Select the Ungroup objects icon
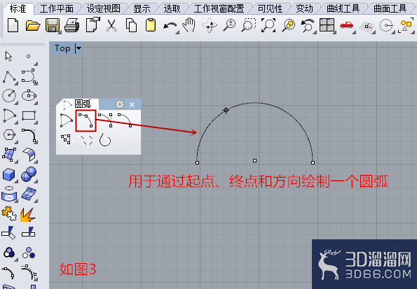This screenshot has height=289, width=417. click(x=29, y=253)
